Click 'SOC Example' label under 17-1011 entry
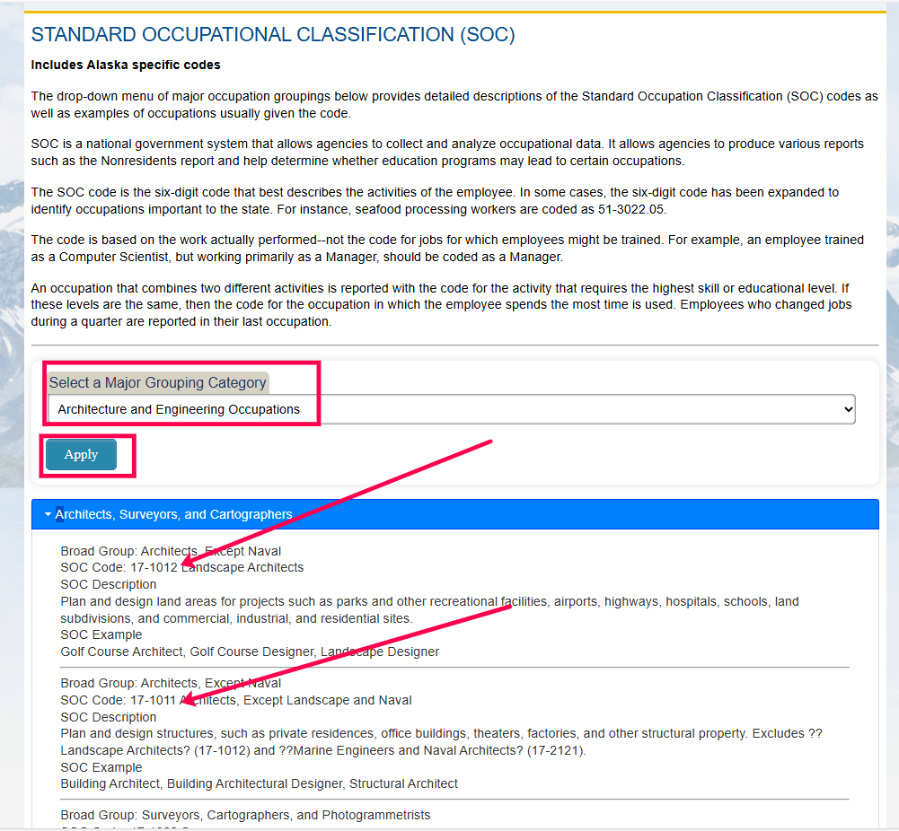The image size is (899, 831). (101, 767)
